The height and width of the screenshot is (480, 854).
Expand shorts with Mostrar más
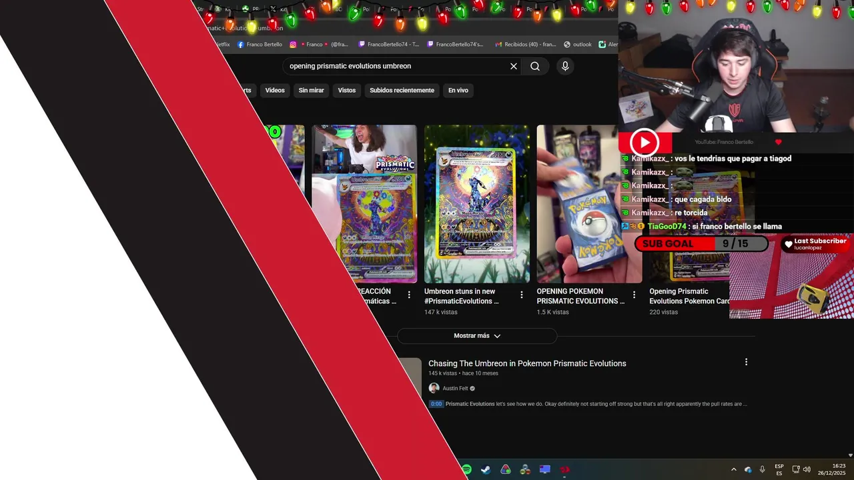477,336
